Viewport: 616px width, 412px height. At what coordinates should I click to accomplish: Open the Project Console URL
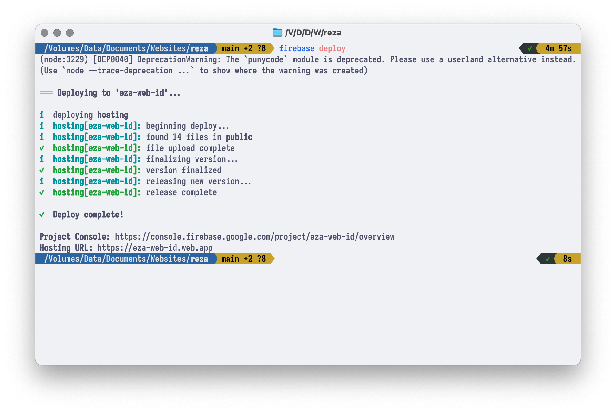coord(254,237)
